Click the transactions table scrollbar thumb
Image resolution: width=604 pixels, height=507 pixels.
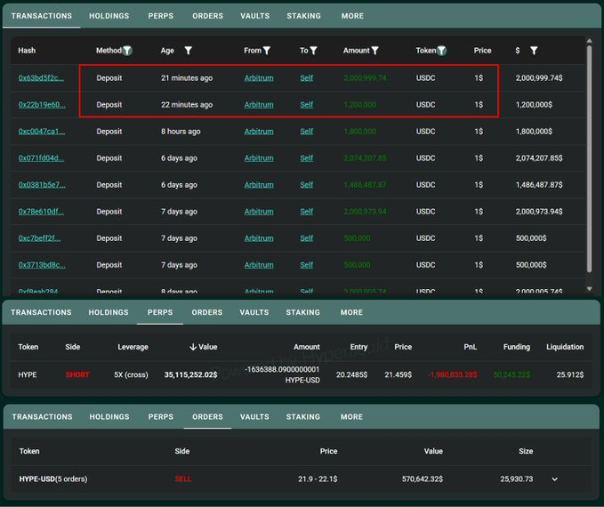click(589, 158)
